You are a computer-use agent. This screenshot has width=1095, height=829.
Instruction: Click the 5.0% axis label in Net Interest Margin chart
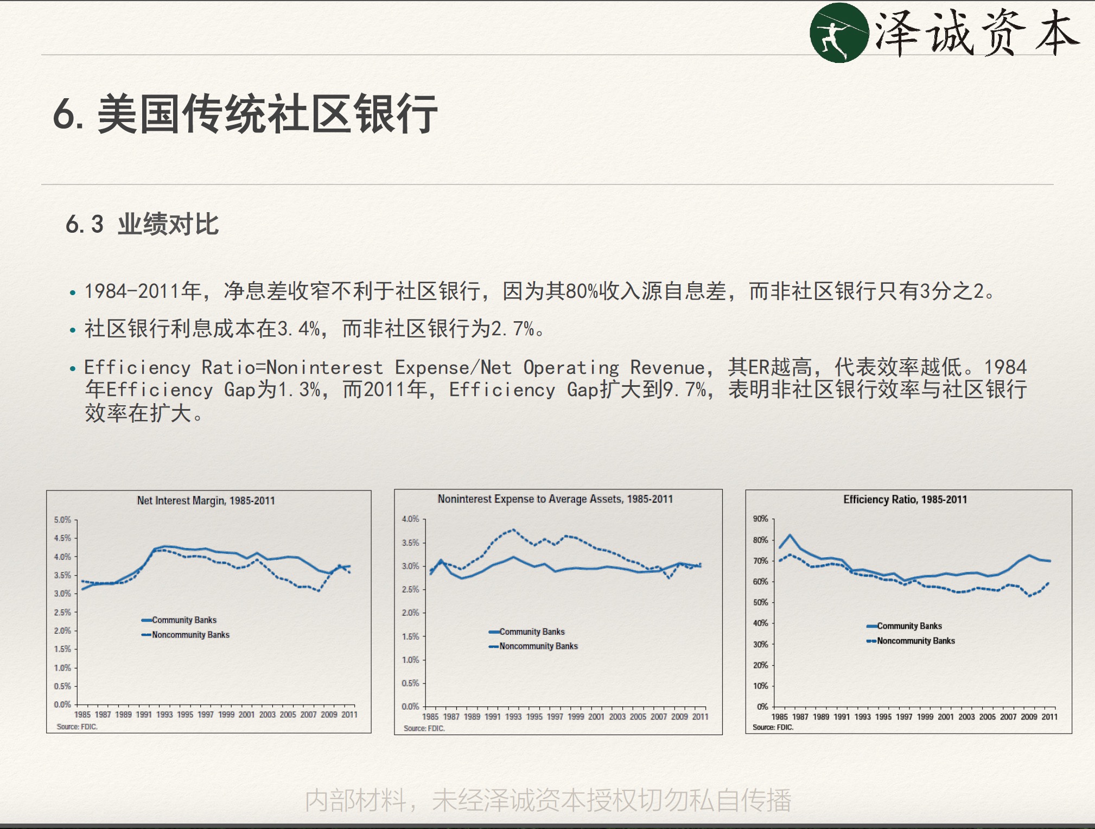[62, 520]
